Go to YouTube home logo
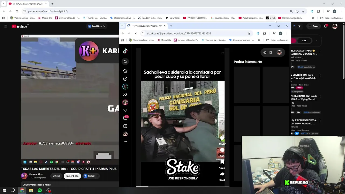 coord(19,26)
